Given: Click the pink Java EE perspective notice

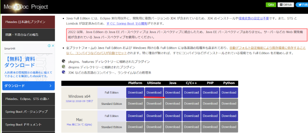Looking at the screenshot, I should 187,35.
